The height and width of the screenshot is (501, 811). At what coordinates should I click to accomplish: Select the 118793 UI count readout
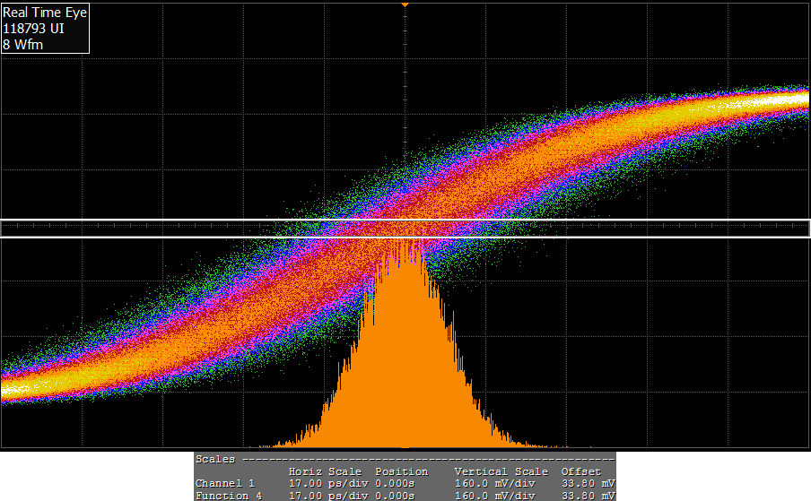(33, 29)
